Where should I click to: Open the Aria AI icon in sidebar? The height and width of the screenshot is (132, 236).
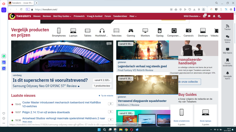point(4,62)
